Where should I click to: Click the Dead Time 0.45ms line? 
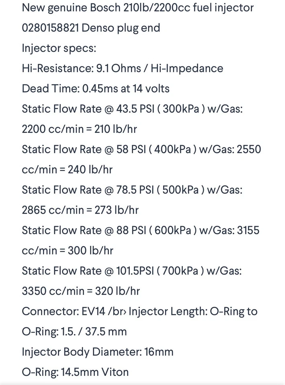point(96,89)
